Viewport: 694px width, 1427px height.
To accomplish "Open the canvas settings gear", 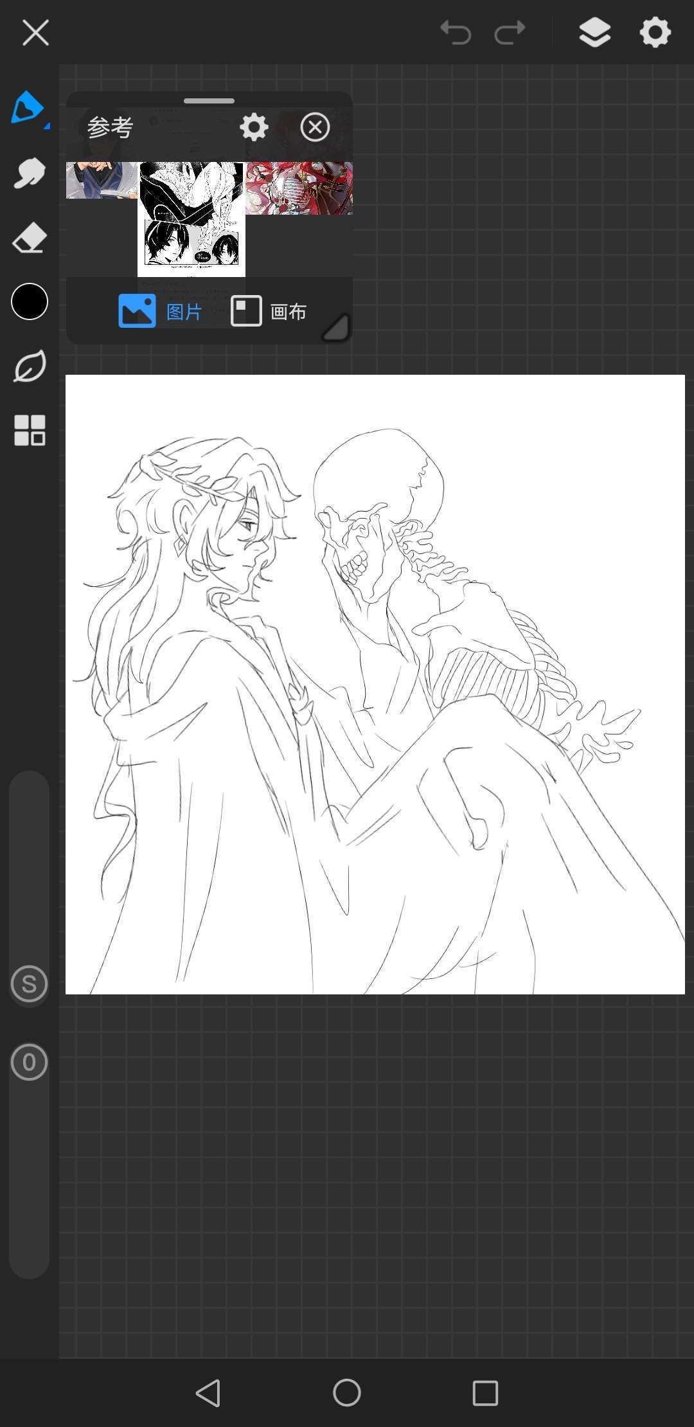I will coord(655,32).
